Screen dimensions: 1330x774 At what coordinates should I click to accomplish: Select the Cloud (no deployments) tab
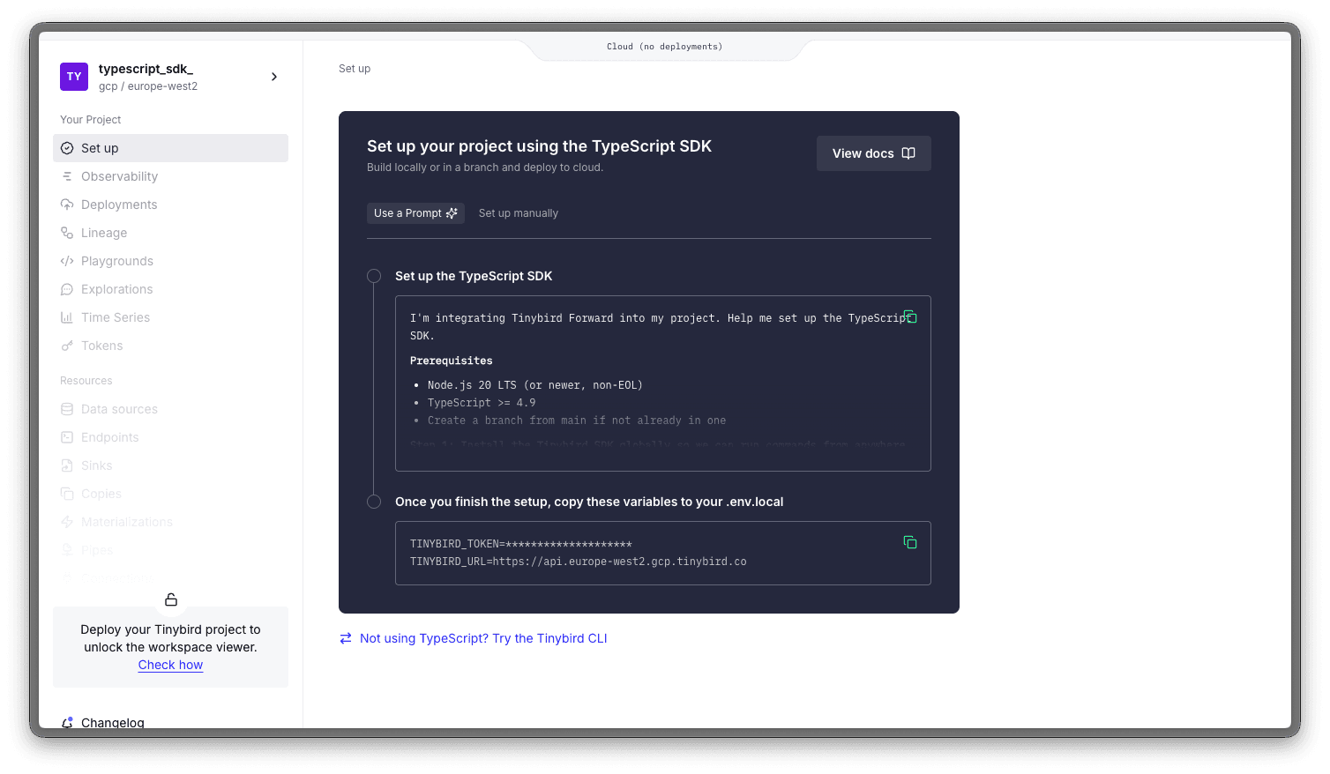pyautogui.click(x=664, y=46)
